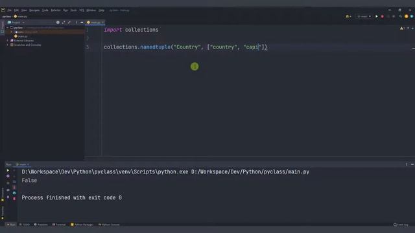
Task: Open the Problems tool window tab
Action: point(41,225)
